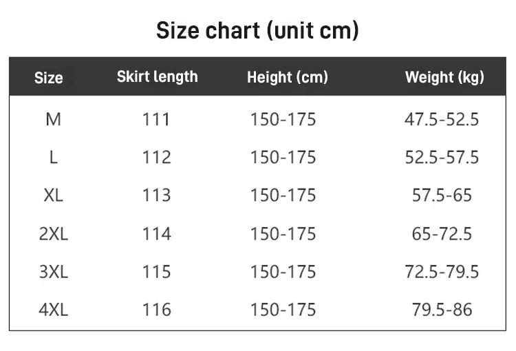The width and height of the screenshot is (516, 351).
Task: Click weight range 57.5-65
Action: tap(442, 195)
